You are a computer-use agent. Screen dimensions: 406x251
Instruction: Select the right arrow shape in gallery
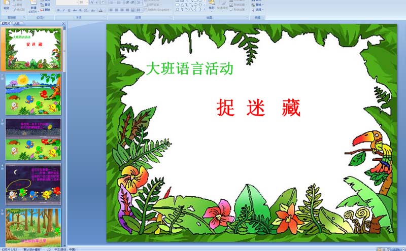[195, 5]
